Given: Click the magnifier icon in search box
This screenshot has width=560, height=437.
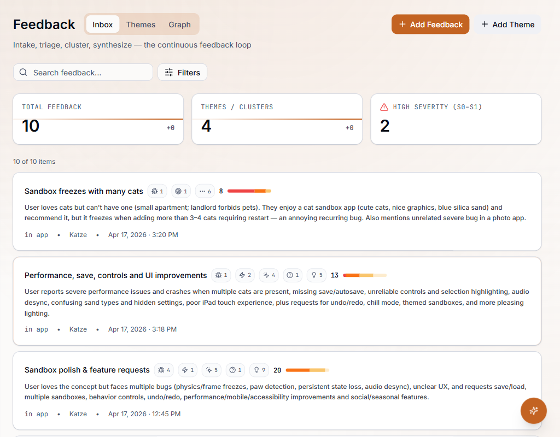Looking at the screenshot, I should click(23, 73).
